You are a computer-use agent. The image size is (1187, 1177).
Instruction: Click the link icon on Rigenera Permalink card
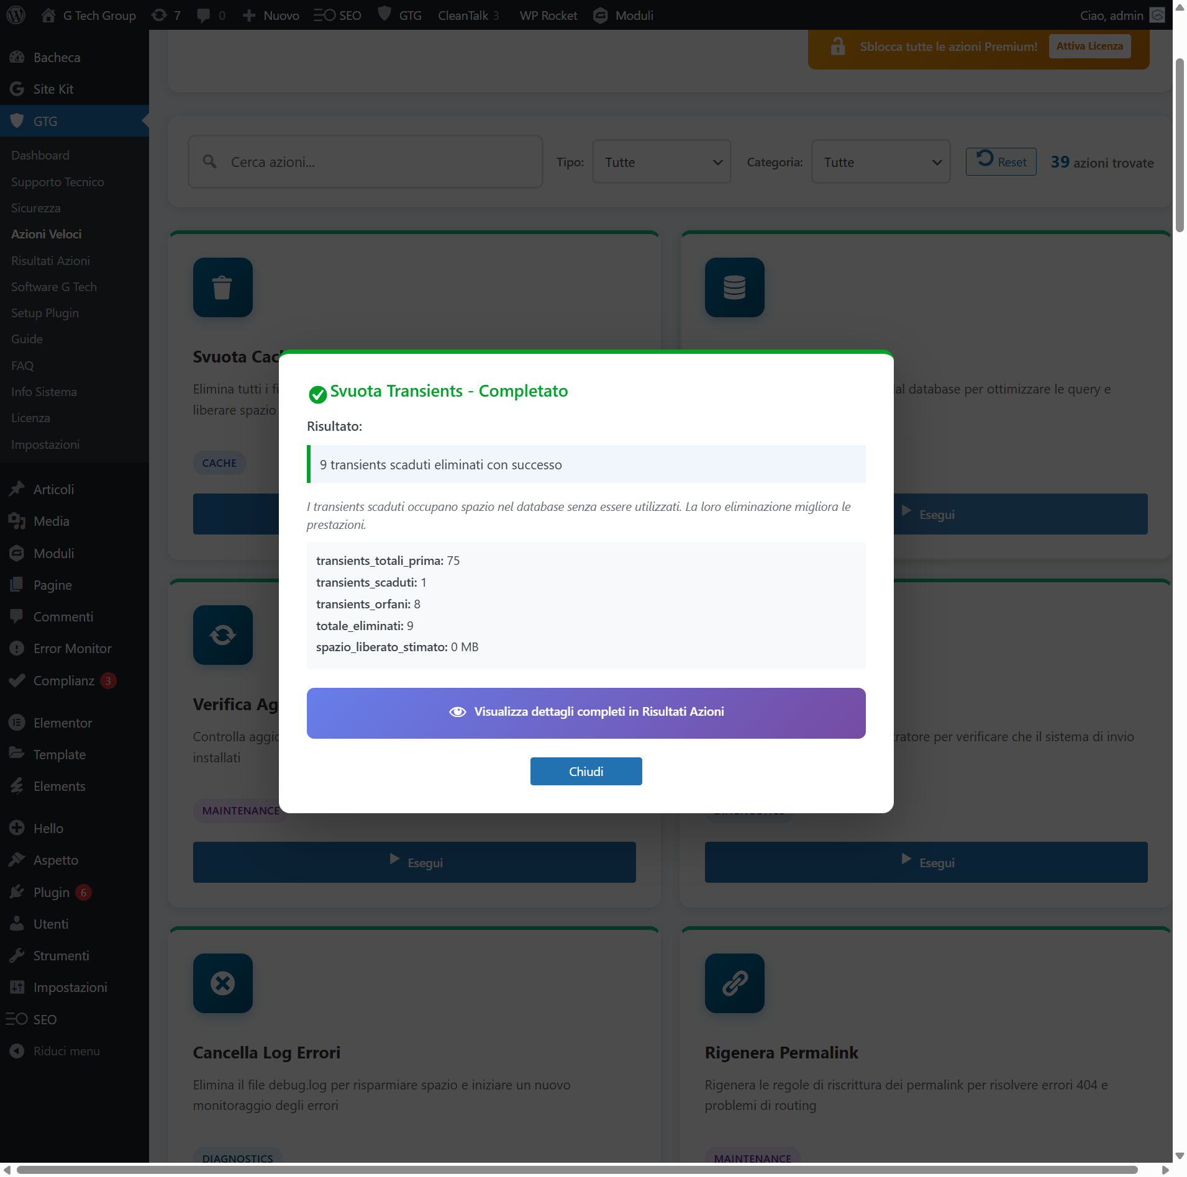[x=734, y=983]
